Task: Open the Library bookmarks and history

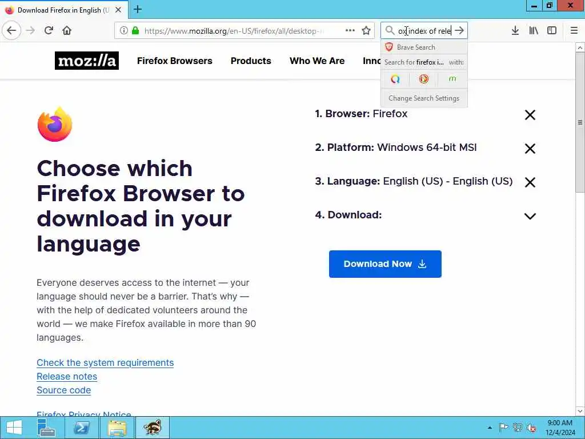Action: click(534, 30)
